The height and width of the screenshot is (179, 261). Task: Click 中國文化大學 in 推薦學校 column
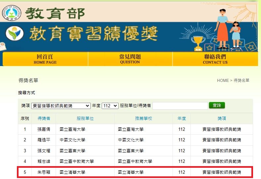tap(131, 140)
